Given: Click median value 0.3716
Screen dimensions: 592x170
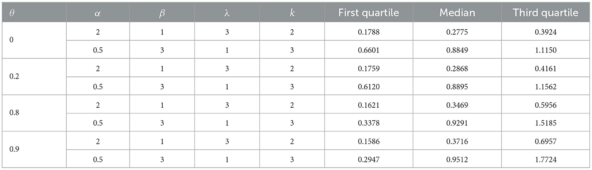Looking at the screenshot, I should 457,140.
